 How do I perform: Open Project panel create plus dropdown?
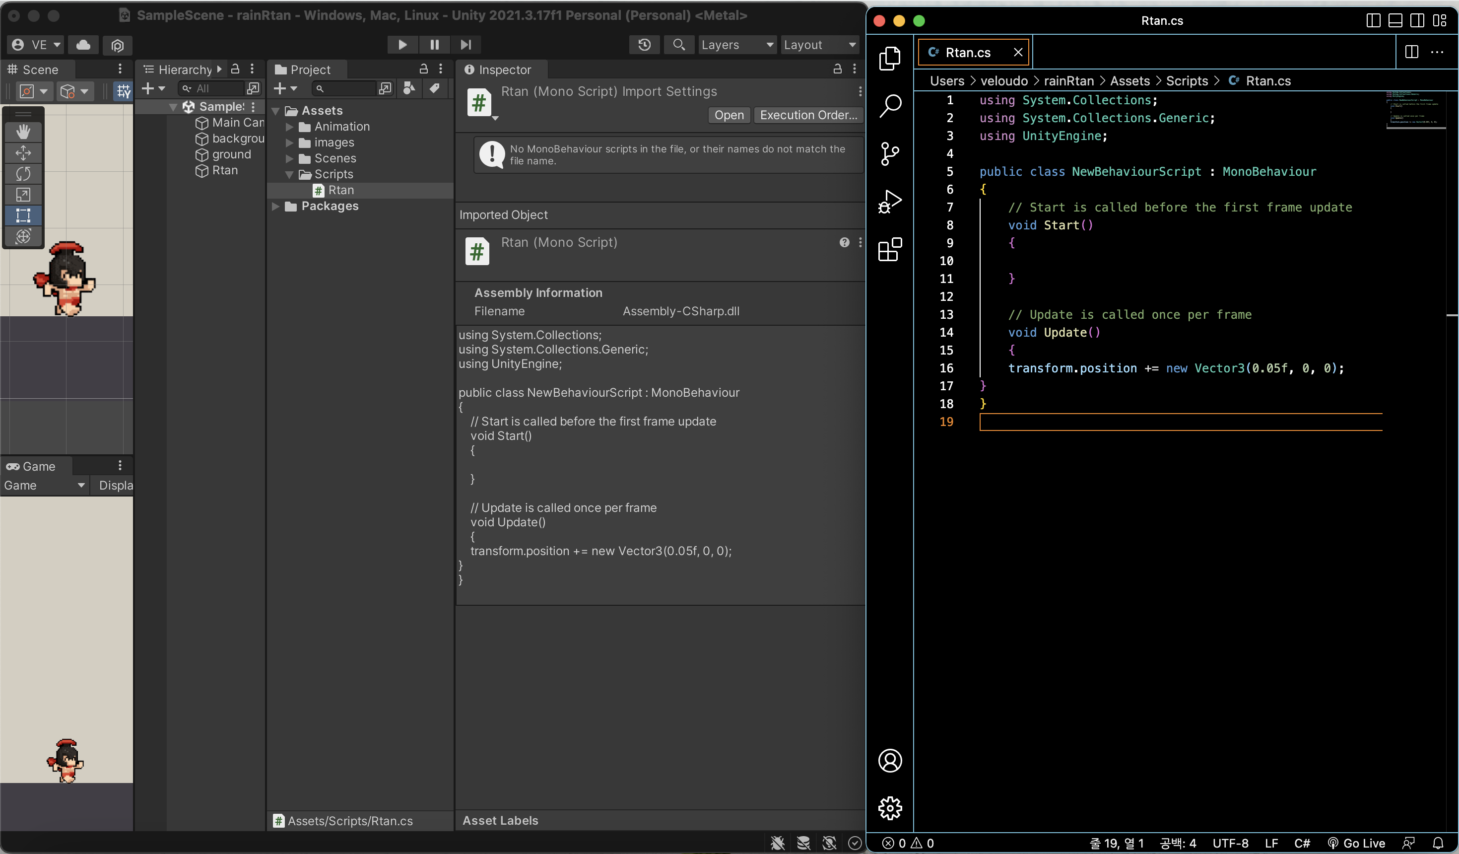(285, 88)
